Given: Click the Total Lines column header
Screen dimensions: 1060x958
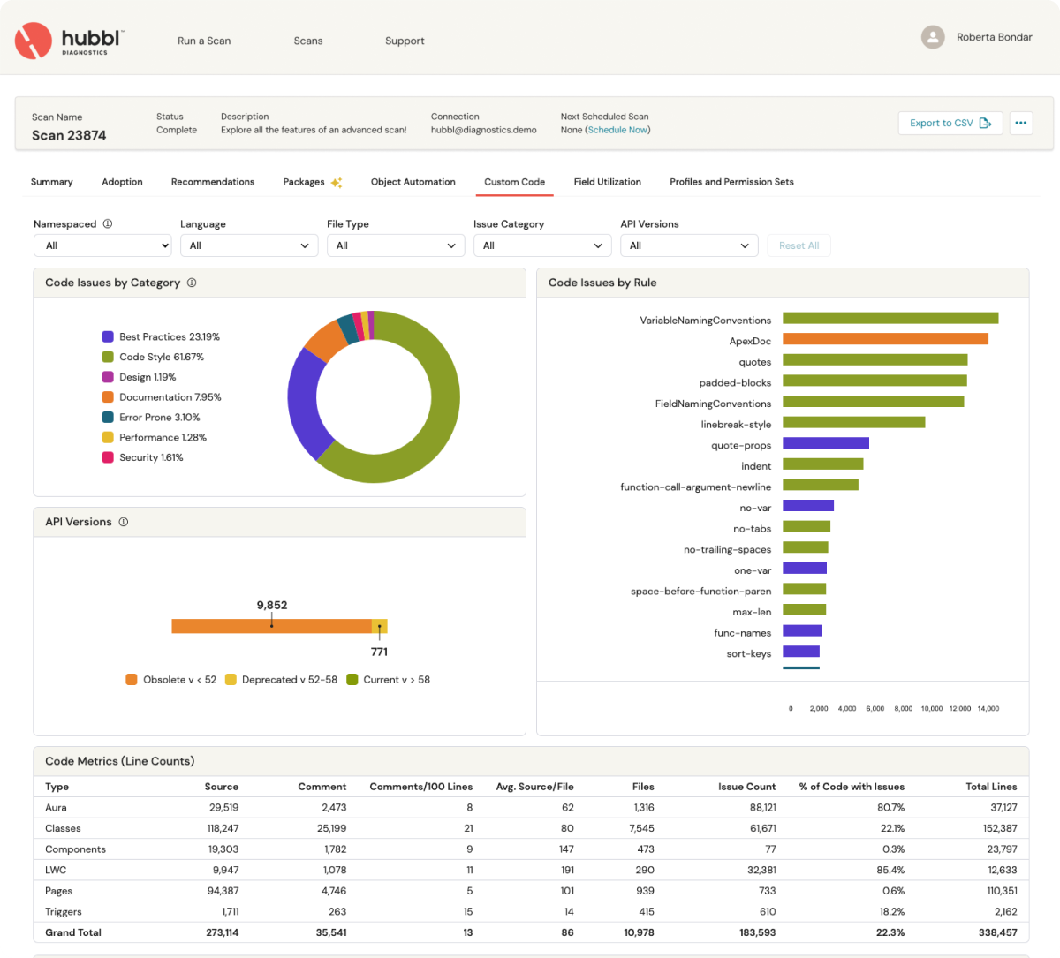Looking at the screenshot, I should click(991, 787).
